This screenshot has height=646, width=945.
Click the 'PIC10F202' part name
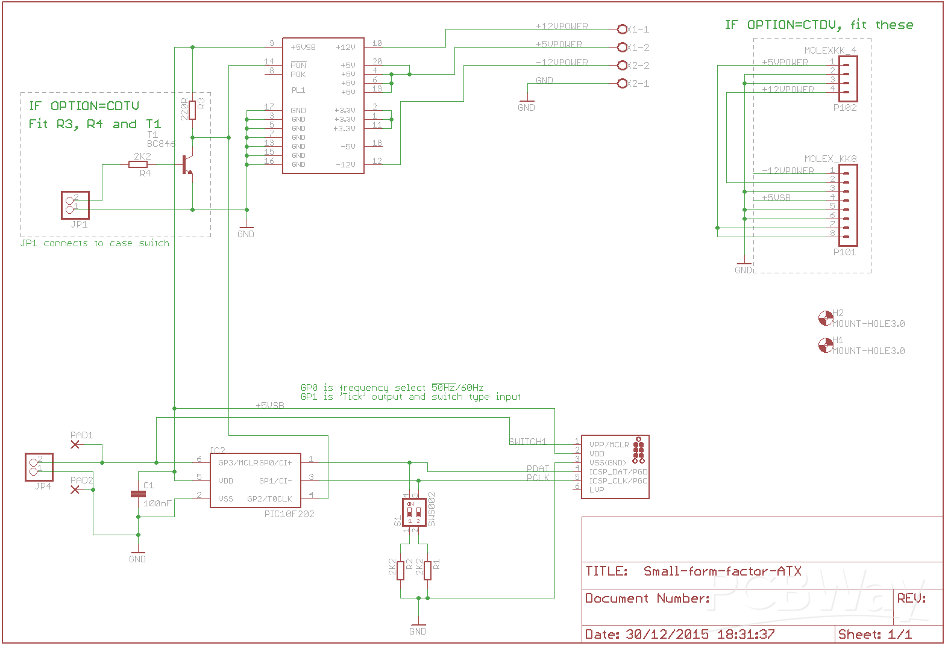tap(289, 514)
